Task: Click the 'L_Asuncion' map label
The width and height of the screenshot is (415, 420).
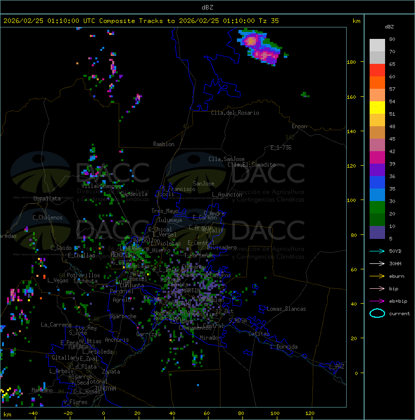Action: 227,195
